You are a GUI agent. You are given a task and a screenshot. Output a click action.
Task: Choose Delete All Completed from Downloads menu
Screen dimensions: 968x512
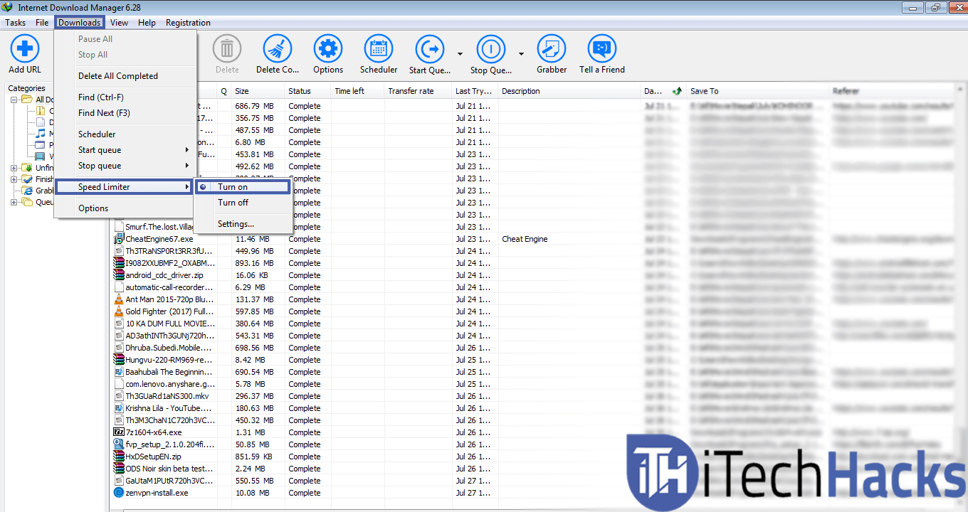tap(118, 76)
